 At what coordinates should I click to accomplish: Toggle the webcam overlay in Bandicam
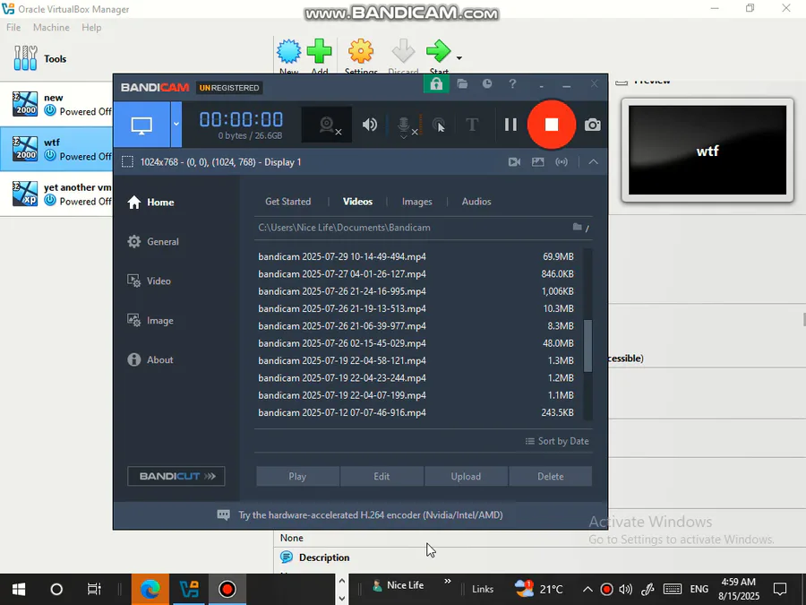(327, 125)
